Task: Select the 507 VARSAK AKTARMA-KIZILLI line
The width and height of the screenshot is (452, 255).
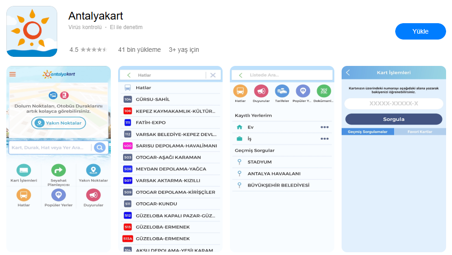Action: pos(170,180)
